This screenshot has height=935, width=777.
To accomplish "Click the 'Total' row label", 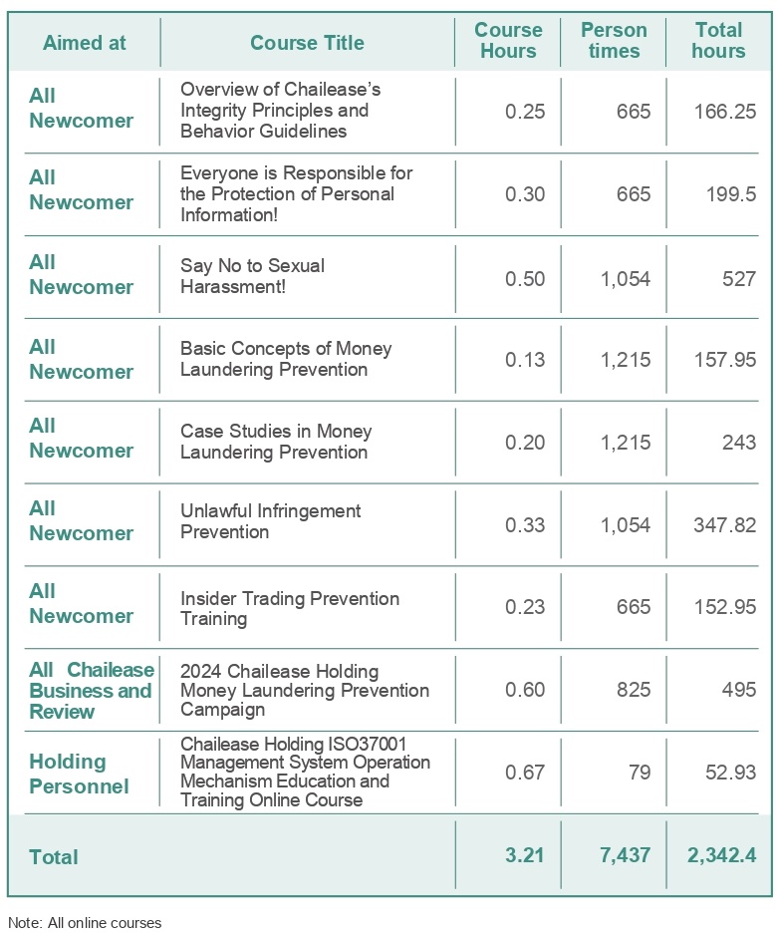I will (x=54, y=856).
